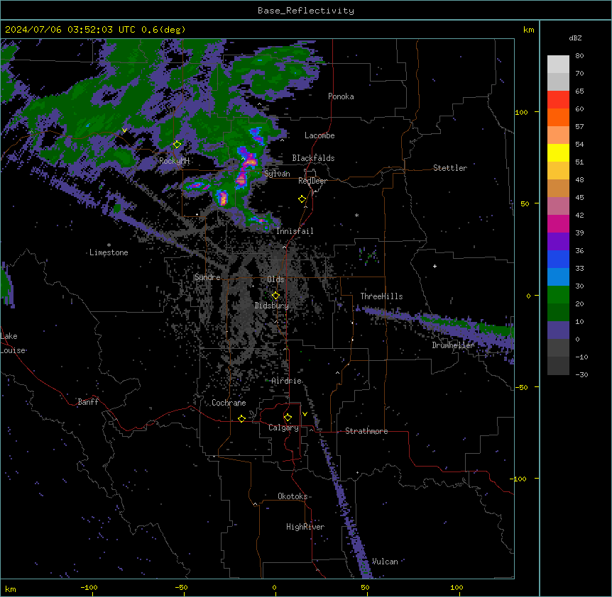The image size is (612, 597).
Task: Click the km unit label at bottom left
Action: point(11,588)
